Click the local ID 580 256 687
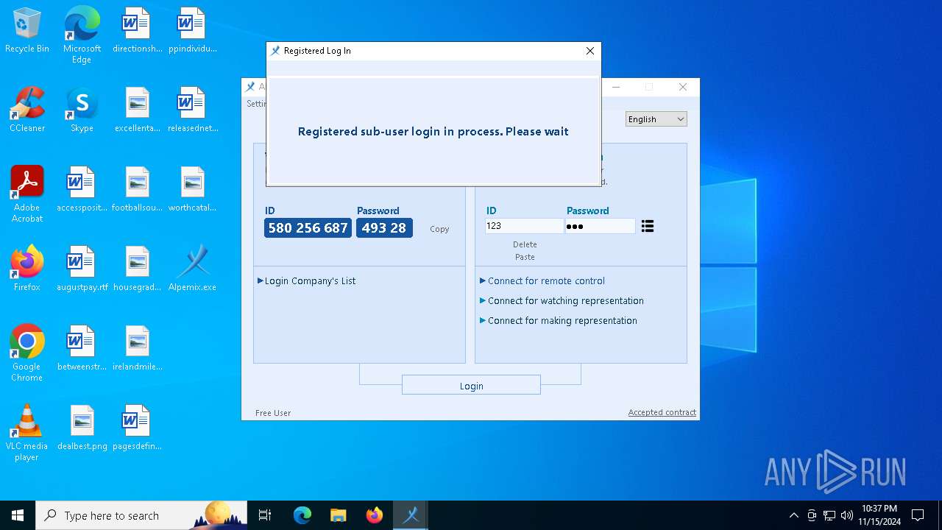The image size is (942, 530). pyautogui.click(x=308, y=228)
